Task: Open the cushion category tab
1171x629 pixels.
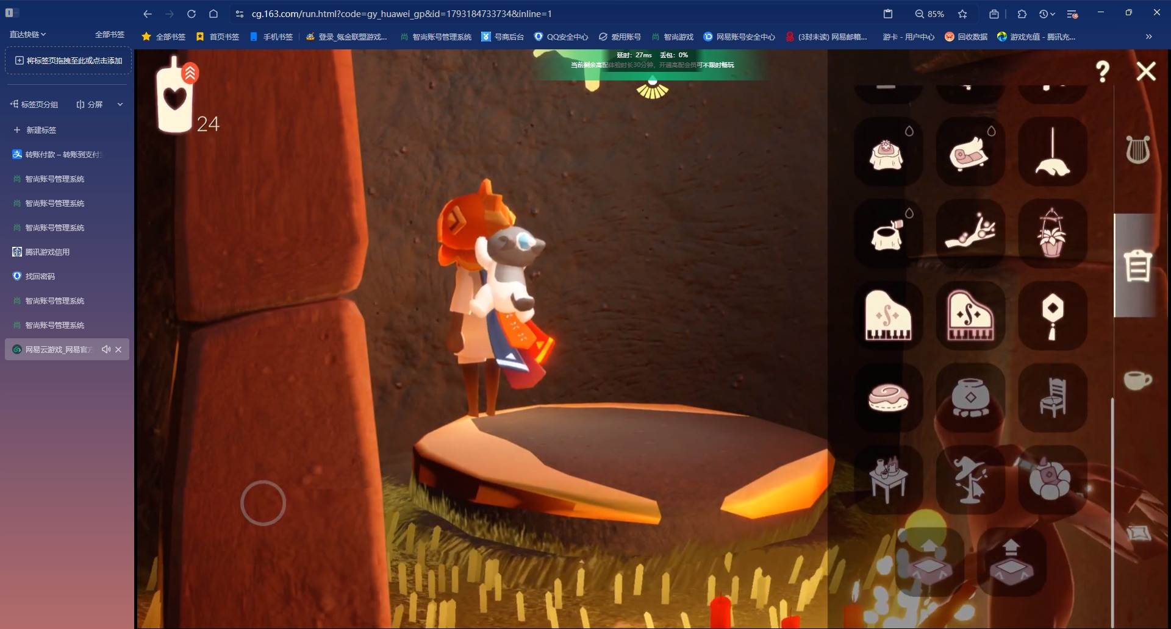Action: tap(1139, 533)
